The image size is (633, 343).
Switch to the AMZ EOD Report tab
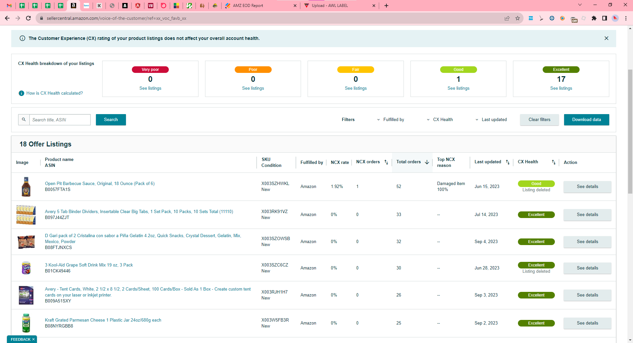(248, 6)
